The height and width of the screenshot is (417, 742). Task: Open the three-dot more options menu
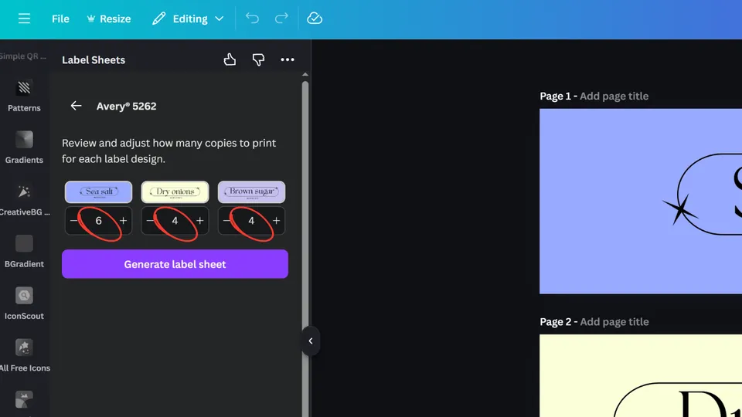click(288, 59)
